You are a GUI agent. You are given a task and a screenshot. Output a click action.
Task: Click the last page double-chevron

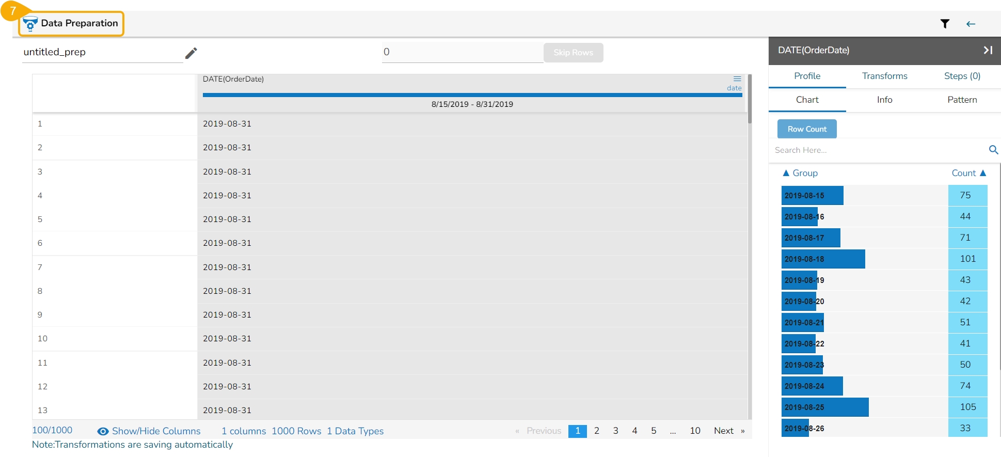(743, 431)
